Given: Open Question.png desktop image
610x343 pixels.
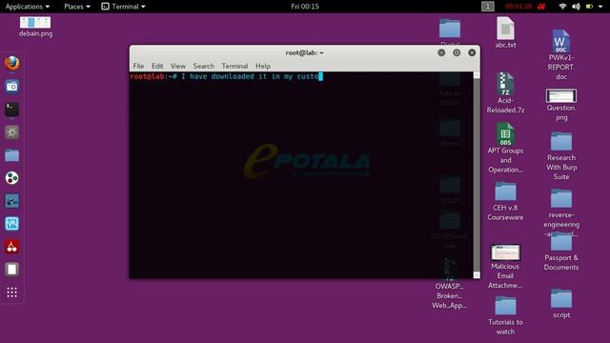Looking at the screenshot, I should coord(561,105).
